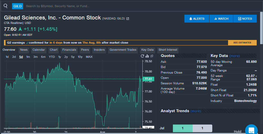Click the Float value 1.245B
The height and width of the screenshot is (134, 263).
(x=252, y=85)
